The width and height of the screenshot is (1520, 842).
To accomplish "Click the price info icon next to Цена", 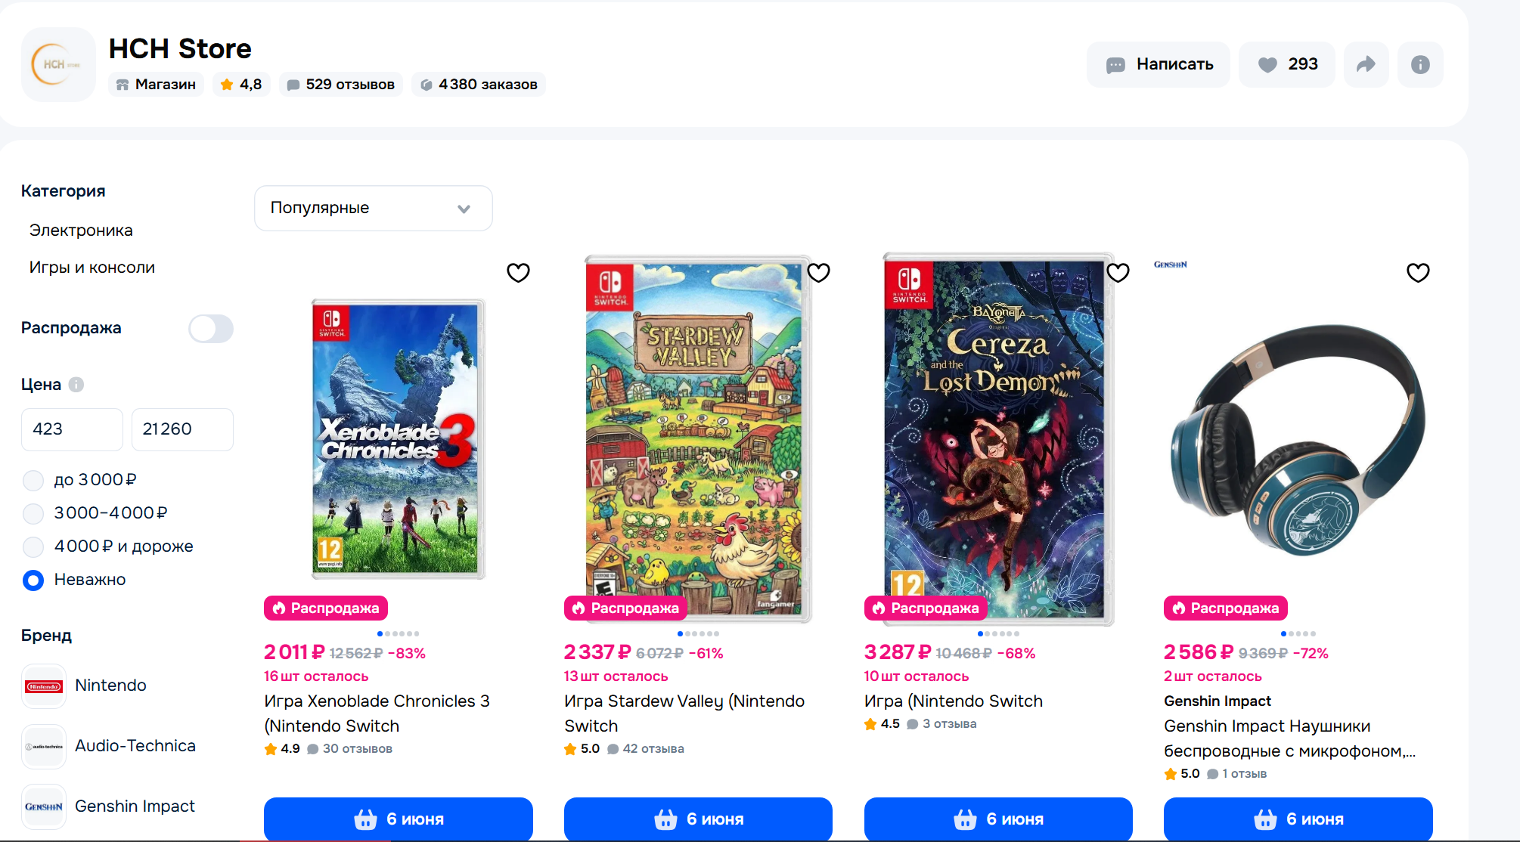I will [x=76, y=385].
